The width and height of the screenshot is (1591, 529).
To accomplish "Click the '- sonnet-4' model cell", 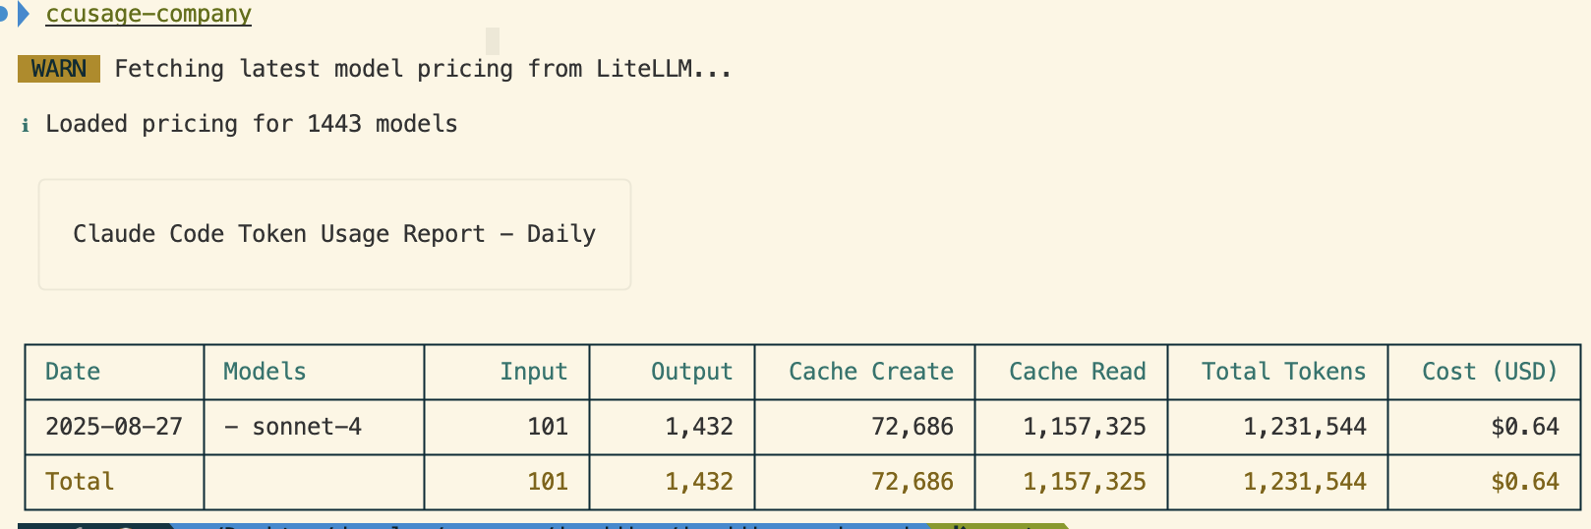I will coord(293,427).
